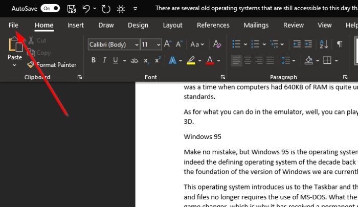This screenshot has height=207, width=358.
Task: Open the References tab
Action: [x=213, y=25]
